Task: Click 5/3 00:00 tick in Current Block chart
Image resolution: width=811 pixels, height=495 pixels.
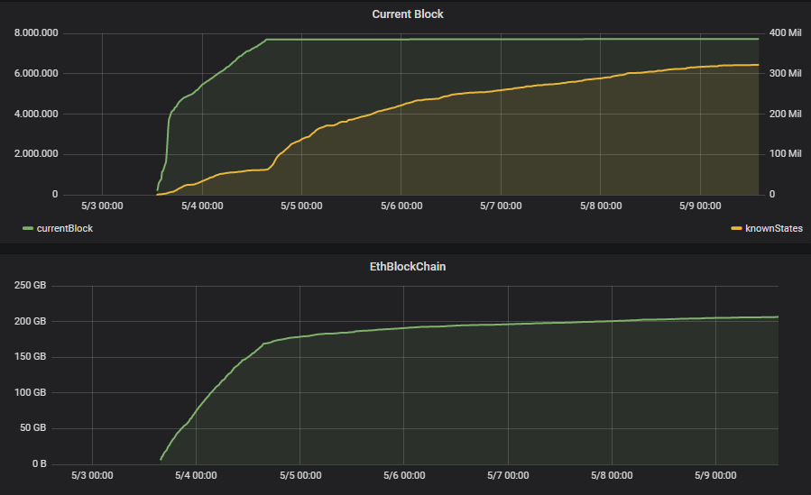Action: pos(103,206)
